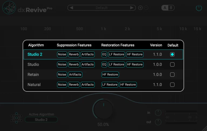Remove preset with the minus icon
The height and width of the screenshot is (131, 207).
coord(146,8)
